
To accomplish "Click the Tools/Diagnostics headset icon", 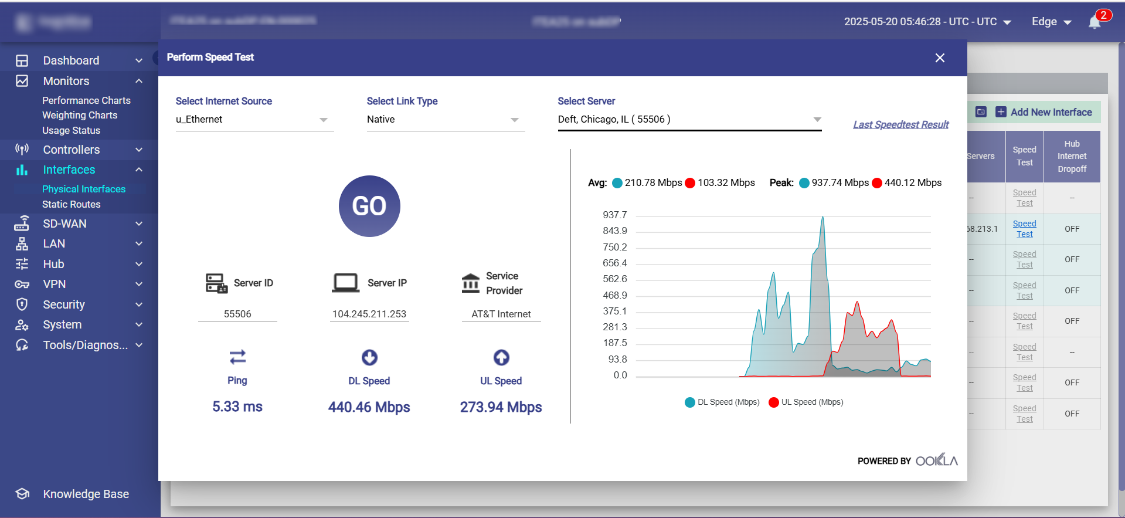I will point(22,345).
